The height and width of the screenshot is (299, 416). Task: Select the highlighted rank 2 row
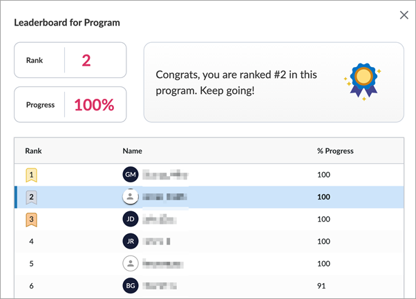point(242,197)
